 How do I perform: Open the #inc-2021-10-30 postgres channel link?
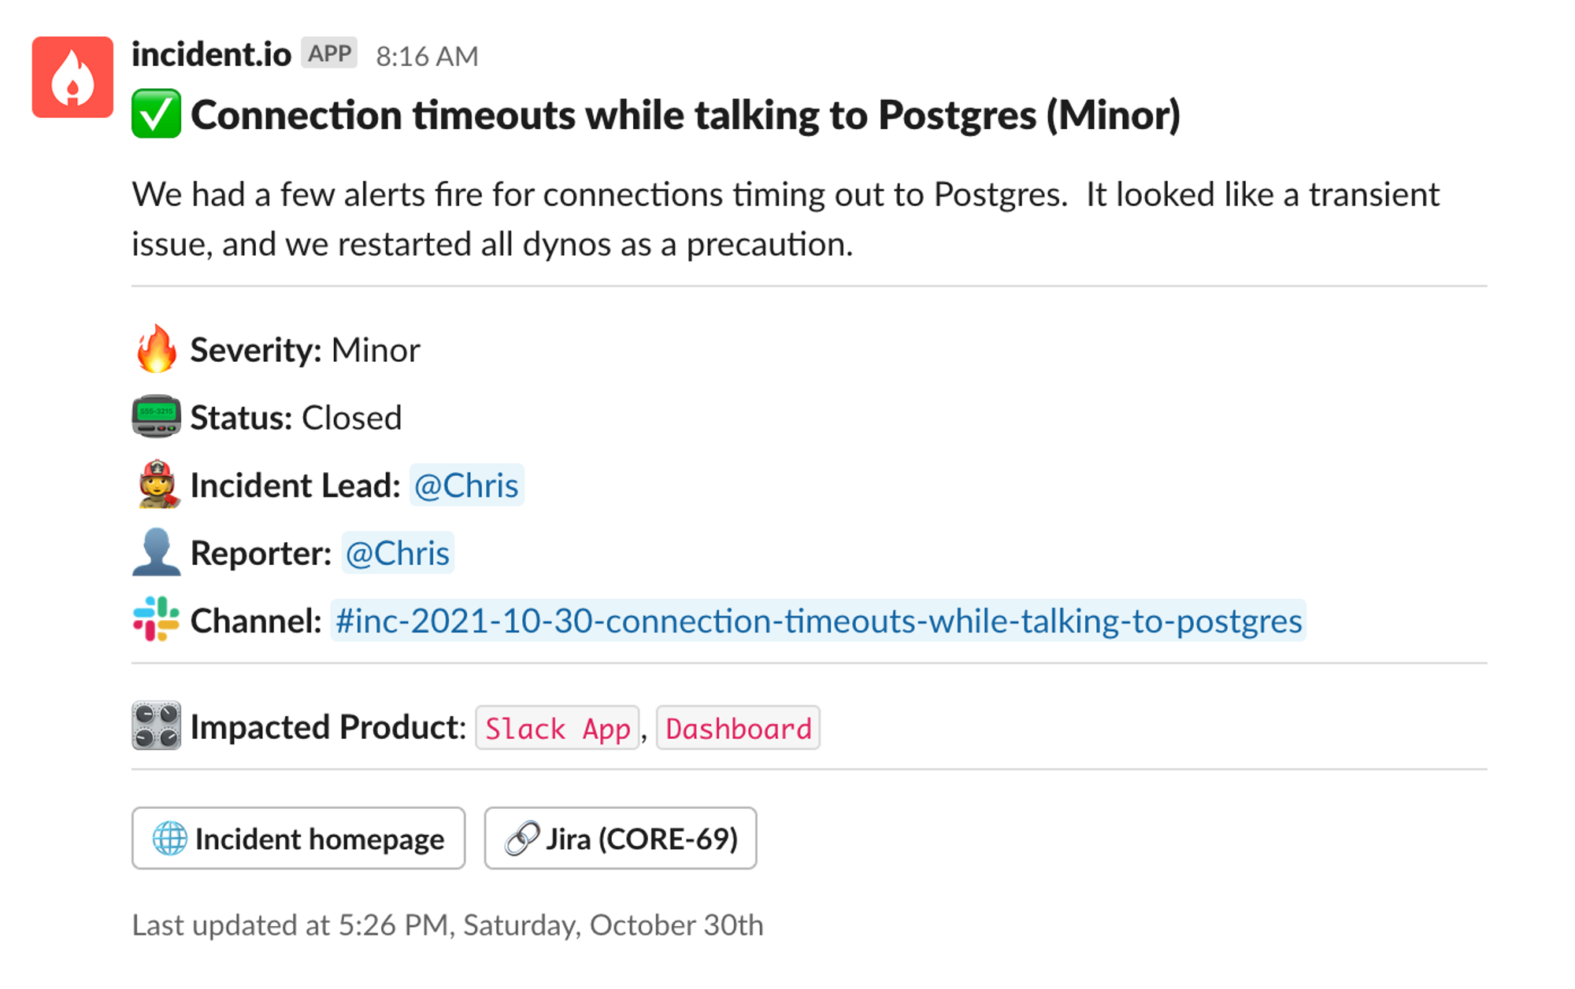pos(817,621)
